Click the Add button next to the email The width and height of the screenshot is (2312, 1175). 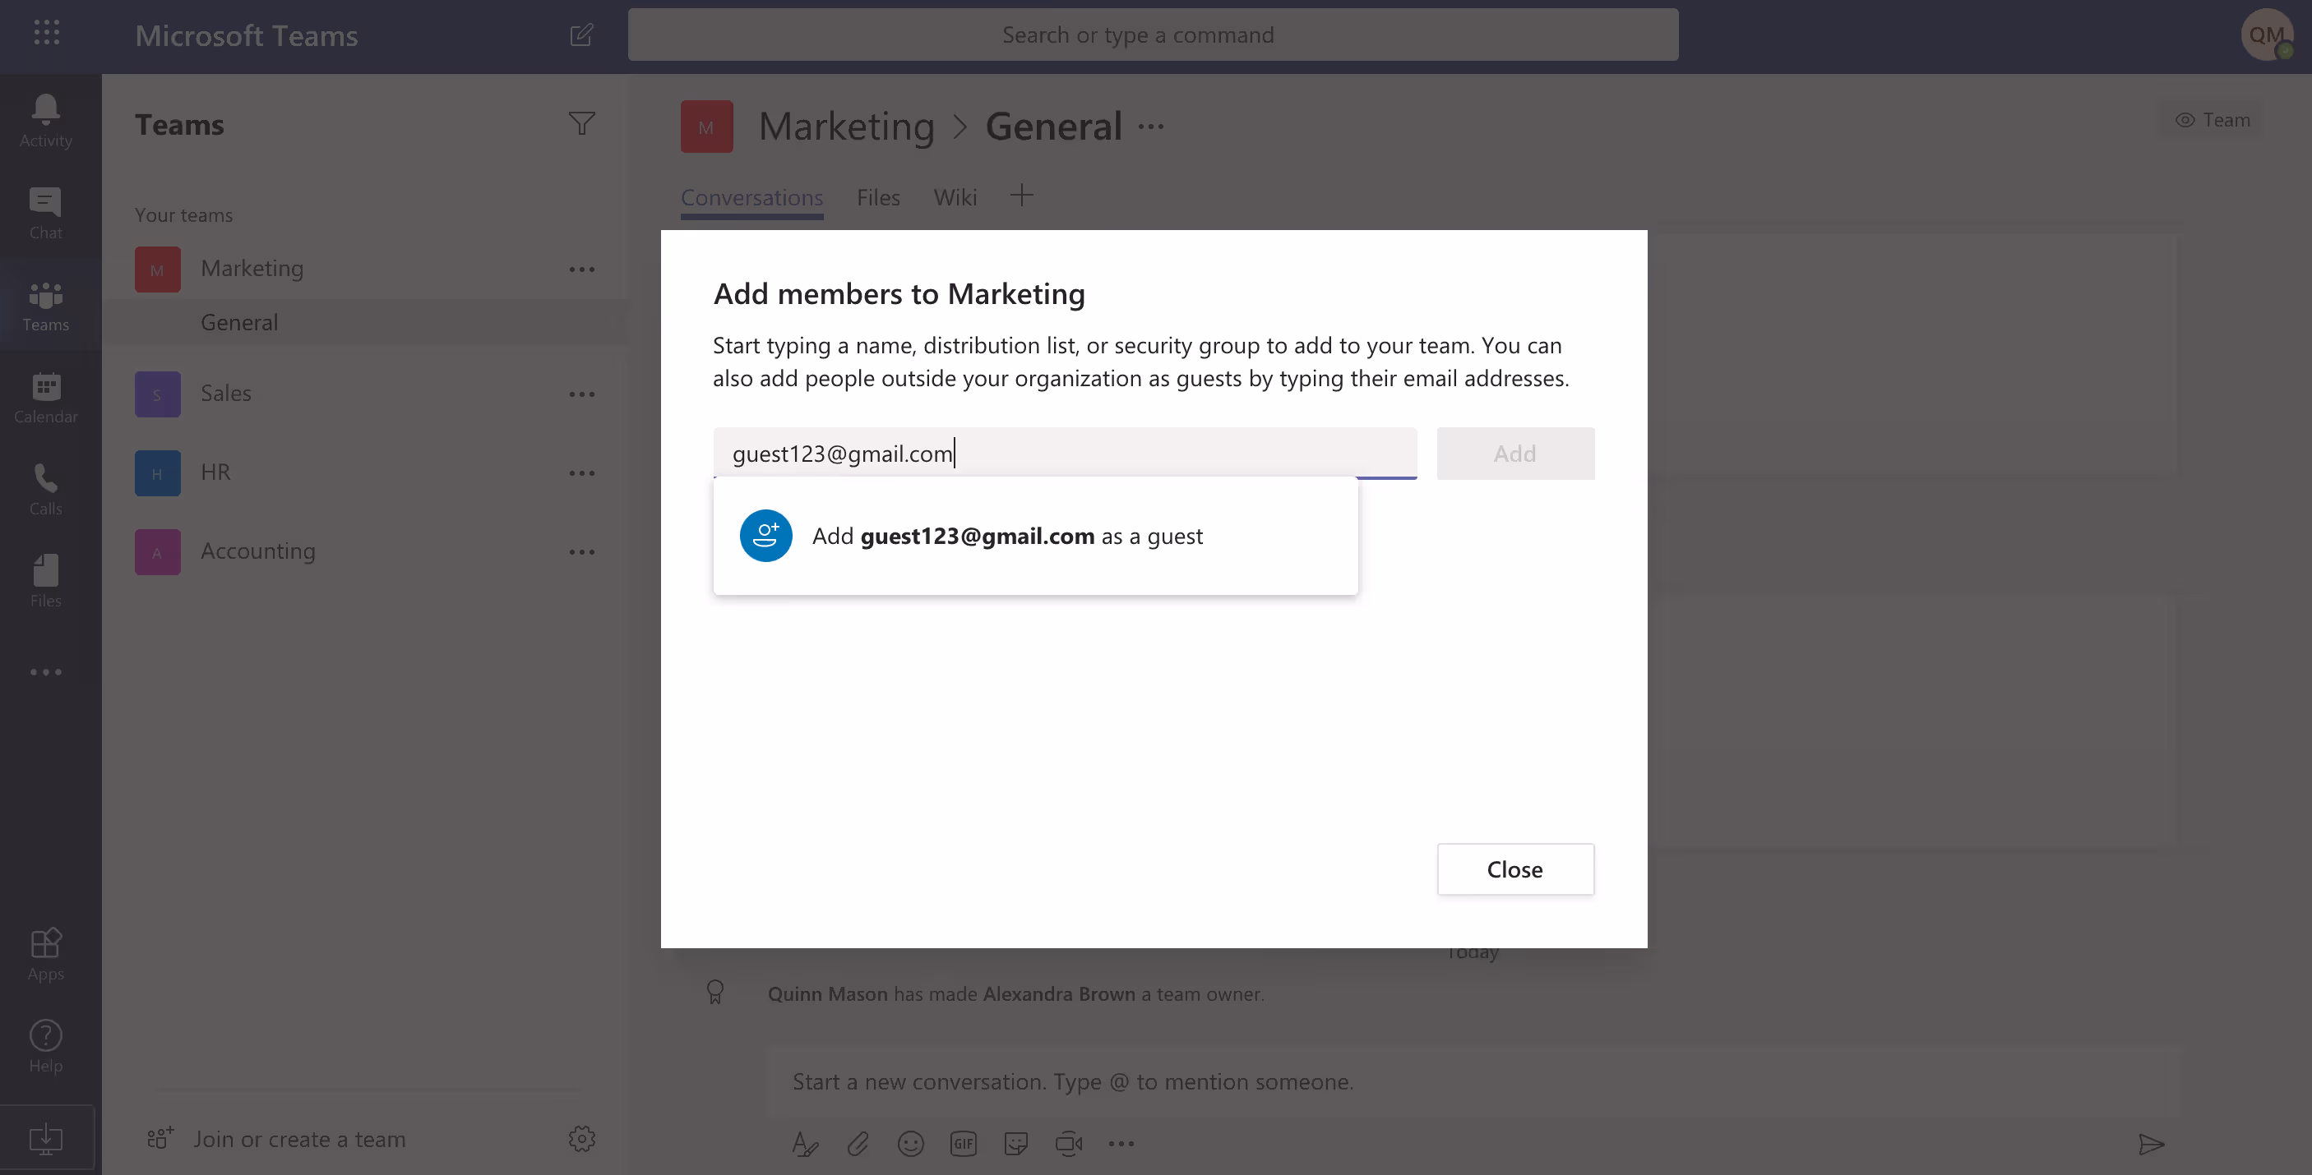(1514, 454)
